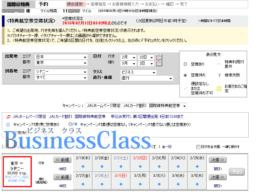Click 前日 link in return row
258x194 pixels.
tap(62, 186)
